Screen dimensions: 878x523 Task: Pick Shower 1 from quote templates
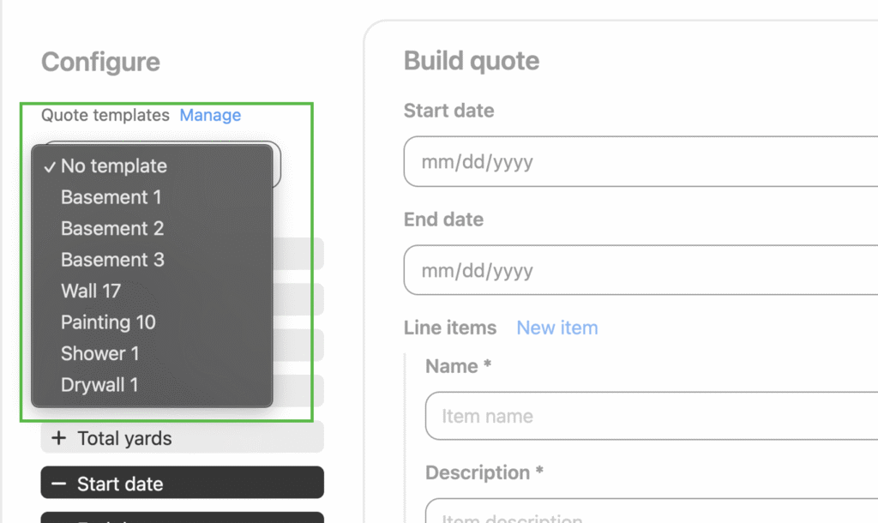coord(99,353)
